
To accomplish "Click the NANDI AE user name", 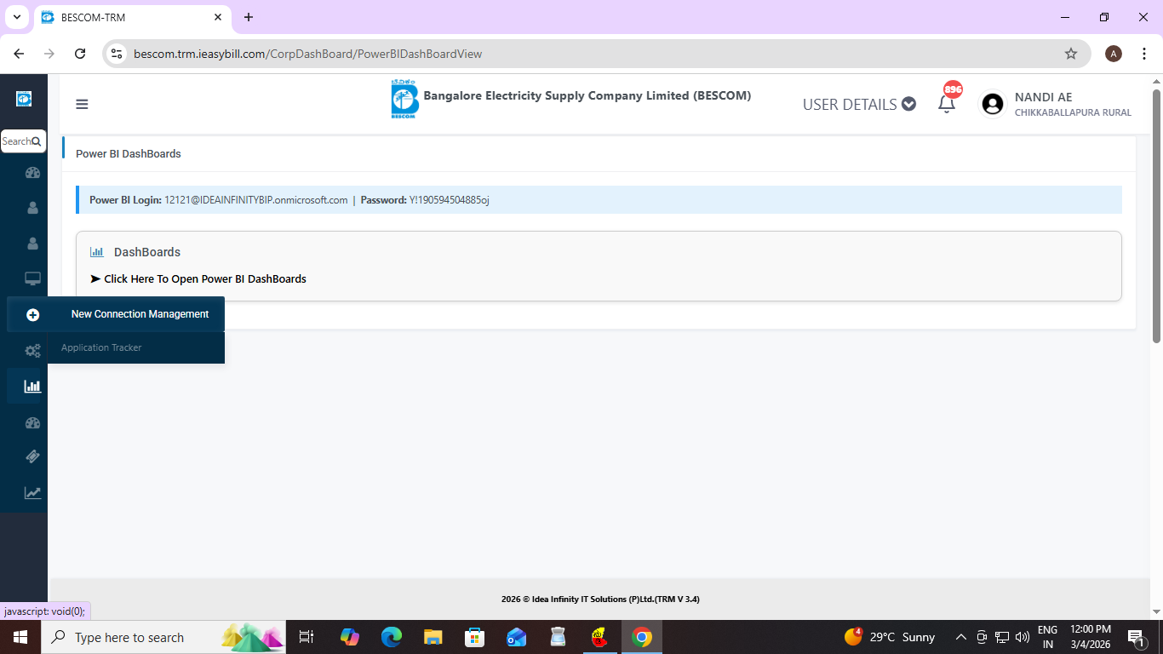I will pyautogui.click(x=1043, y=97).
